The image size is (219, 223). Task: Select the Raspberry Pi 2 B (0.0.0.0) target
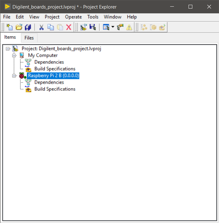(x=53, y=75)
